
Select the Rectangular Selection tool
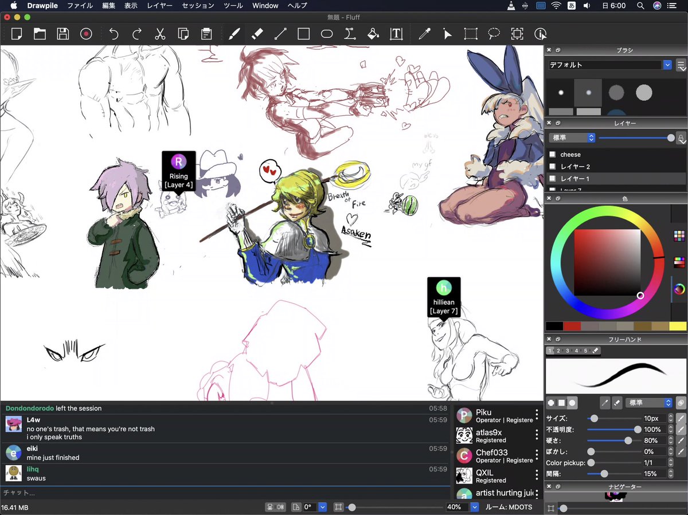(471, 34)
